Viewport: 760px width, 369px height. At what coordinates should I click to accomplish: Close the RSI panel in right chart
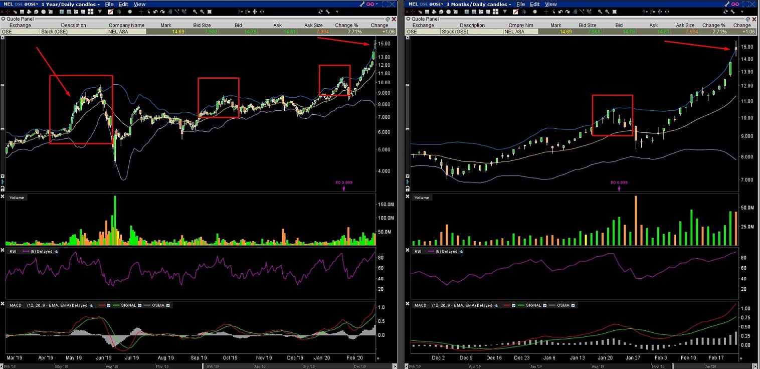(x=407, y=251)
